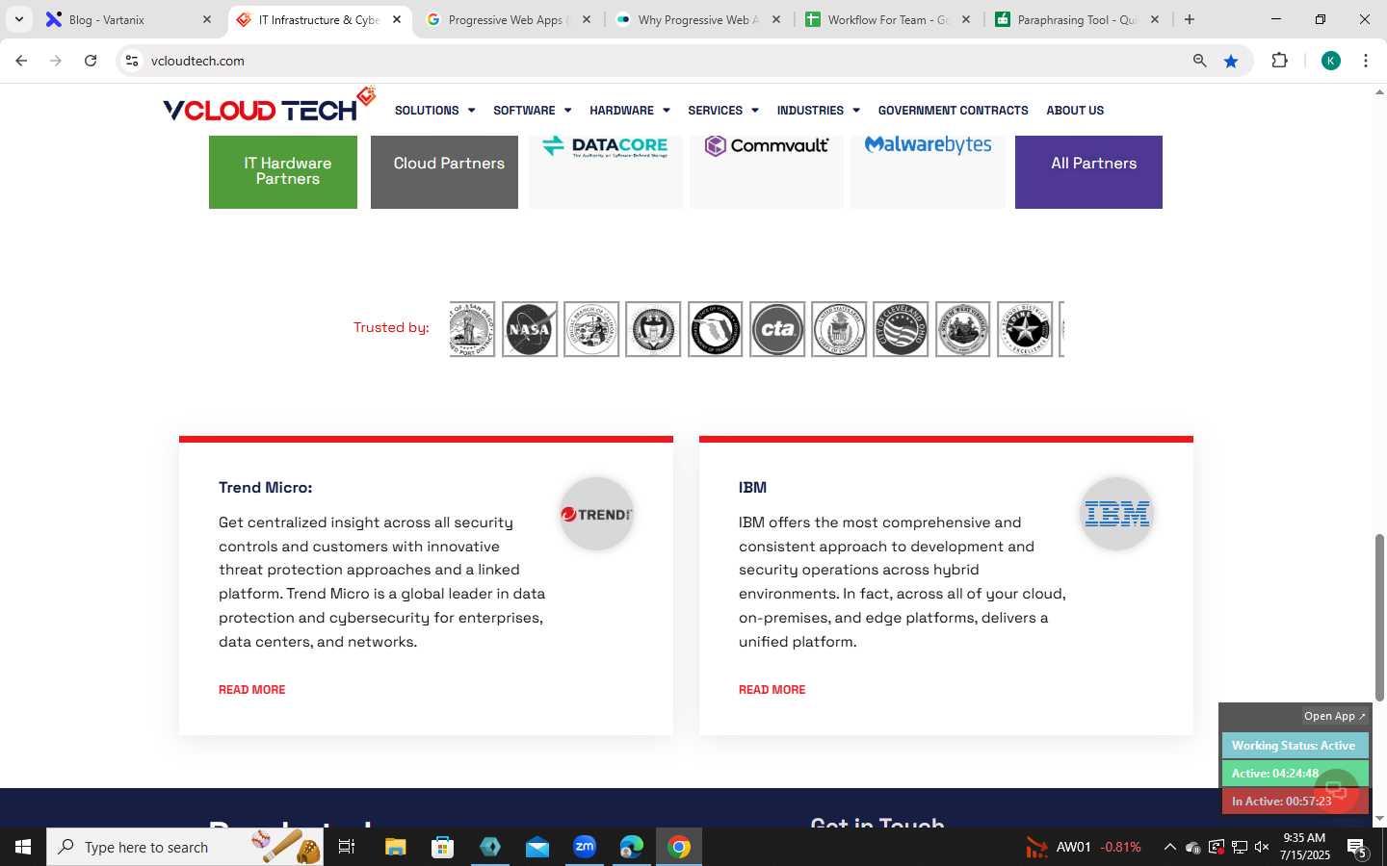Click the IBM round logo
Screen dimensions: 1387x866
(x=1116, y=514)
